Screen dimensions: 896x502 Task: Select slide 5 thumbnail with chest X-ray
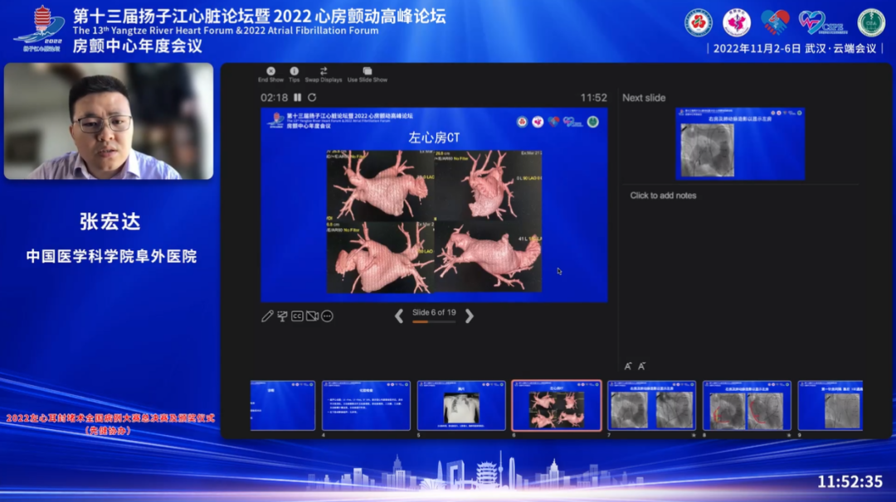click(461, 406)
